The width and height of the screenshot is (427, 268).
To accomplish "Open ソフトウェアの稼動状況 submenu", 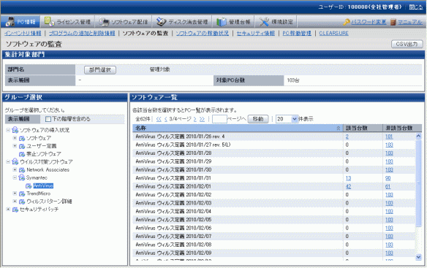I will point(203,33).
